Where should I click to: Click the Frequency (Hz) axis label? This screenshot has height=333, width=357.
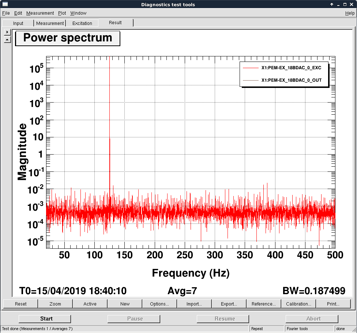point(191,273)
